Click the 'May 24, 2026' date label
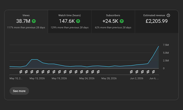This screenshot has height=110, width=183. [87, 78]
